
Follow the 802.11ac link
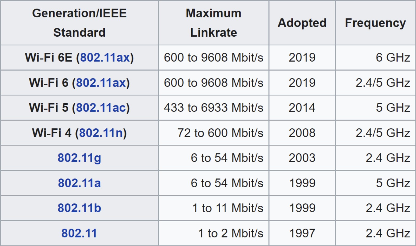click(x=101, y=108)
